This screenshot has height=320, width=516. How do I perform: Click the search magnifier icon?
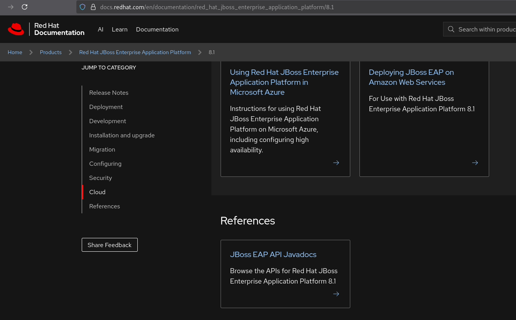click(x=451, y=29)
